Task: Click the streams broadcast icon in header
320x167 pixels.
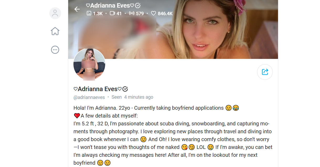Action: tap(132, 13)
